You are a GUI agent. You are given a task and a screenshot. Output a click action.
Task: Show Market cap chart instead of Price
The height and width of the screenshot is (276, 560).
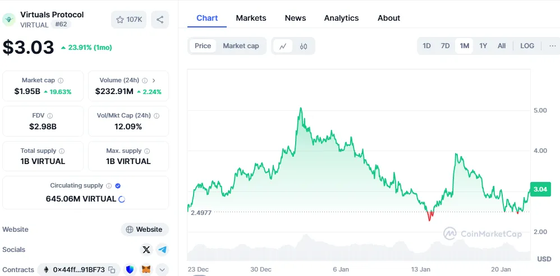click(x=241, y=46)
